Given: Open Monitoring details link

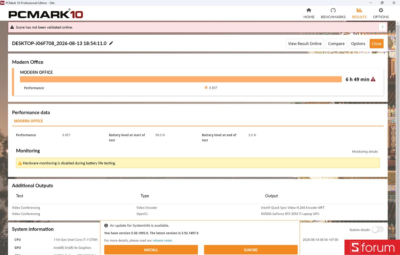Looking at the screenshot, I should point(365,152).
